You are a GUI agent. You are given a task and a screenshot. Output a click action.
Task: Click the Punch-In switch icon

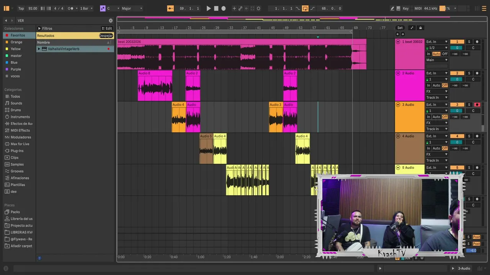pyautogui.click(x=298, y=8)
